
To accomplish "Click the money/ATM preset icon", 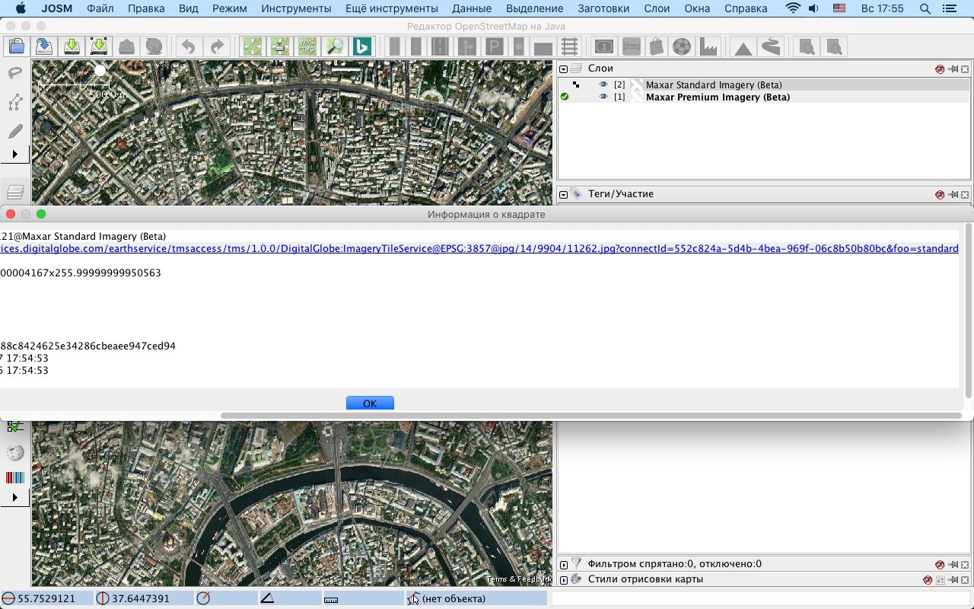I will click(605, 46).
